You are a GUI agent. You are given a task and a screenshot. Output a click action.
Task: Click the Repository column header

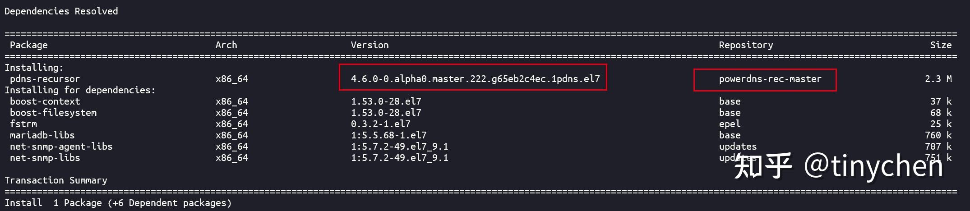coord(746,45)
